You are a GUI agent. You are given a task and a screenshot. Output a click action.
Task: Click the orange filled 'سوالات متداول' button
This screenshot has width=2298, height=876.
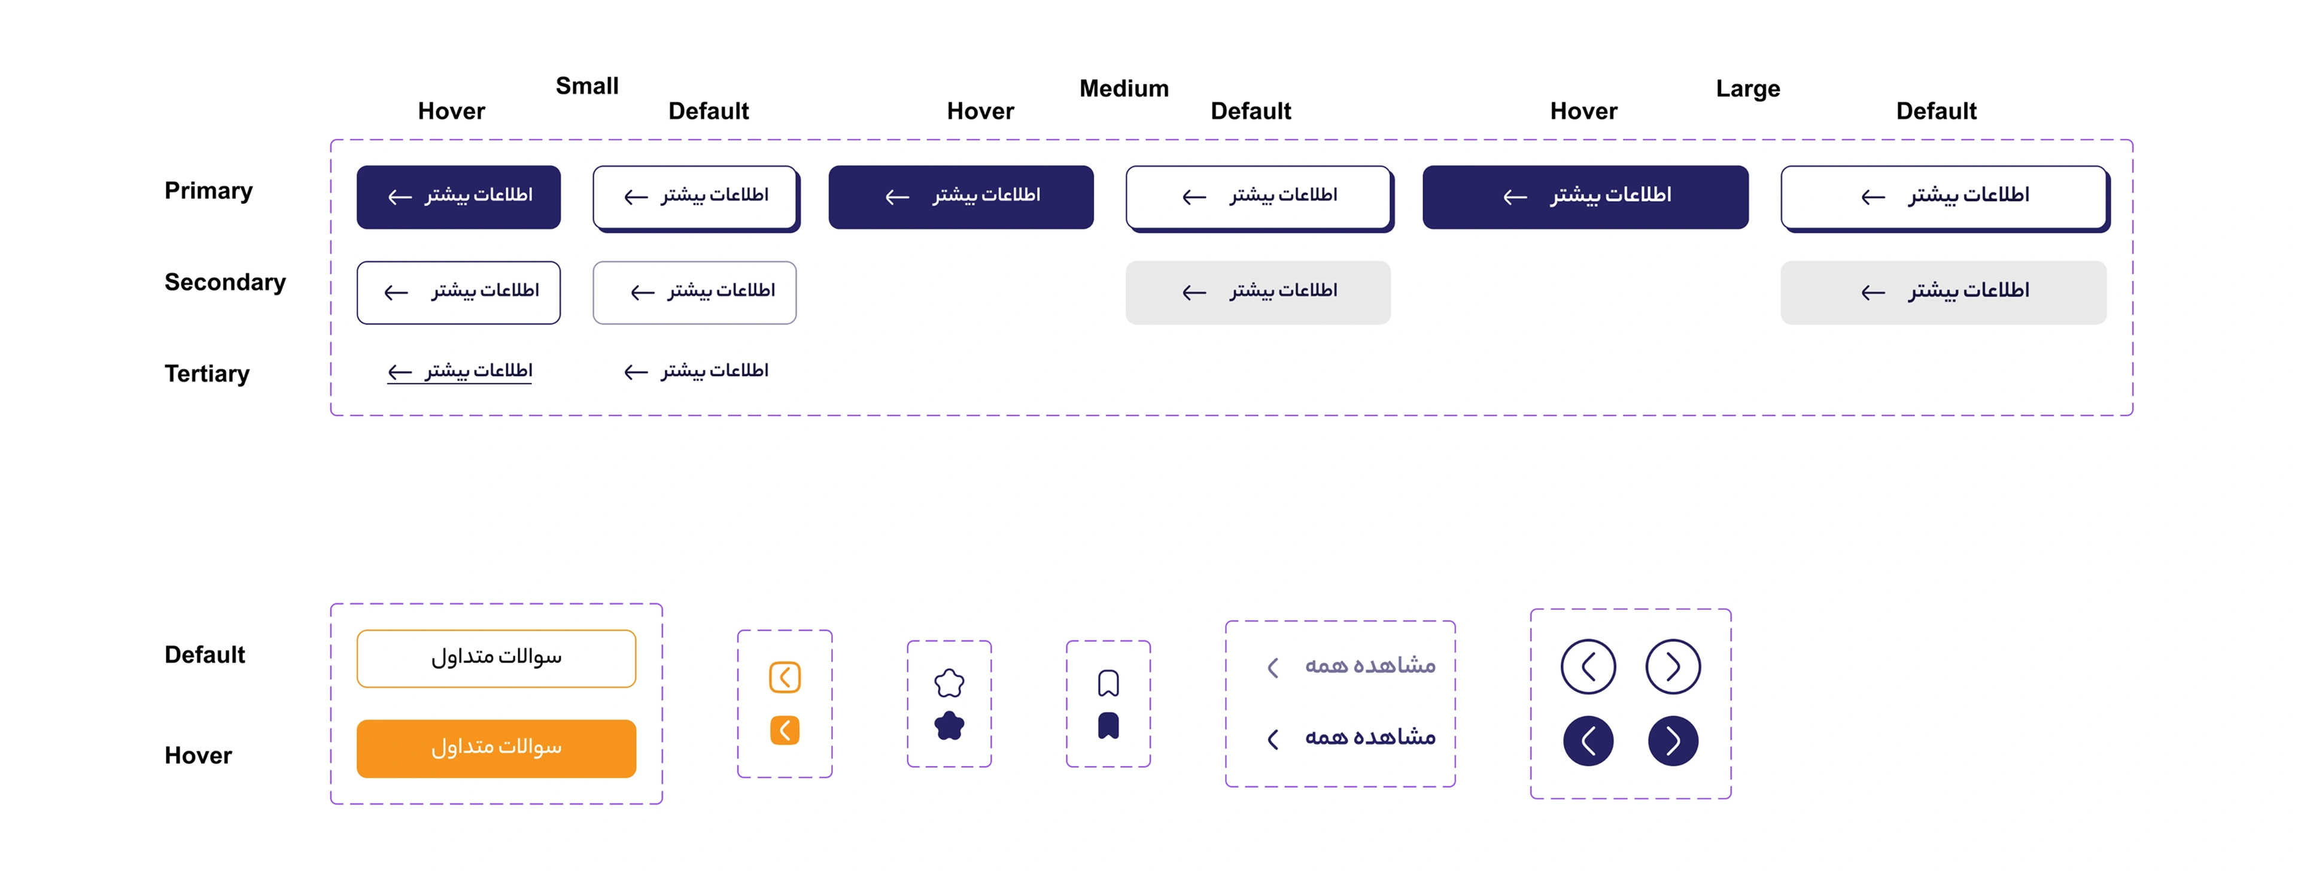(496, 749)
